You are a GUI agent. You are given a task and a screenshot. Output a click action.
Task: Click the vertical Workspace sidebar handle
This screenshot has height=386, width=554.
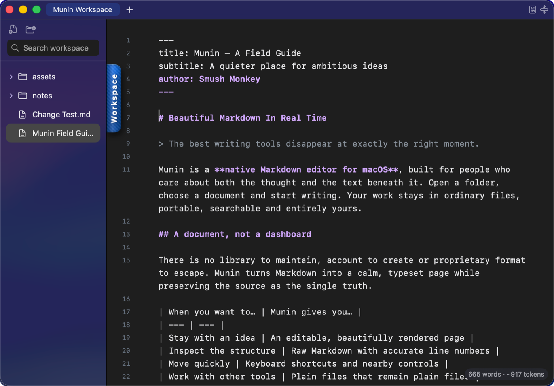coord(114,98)
